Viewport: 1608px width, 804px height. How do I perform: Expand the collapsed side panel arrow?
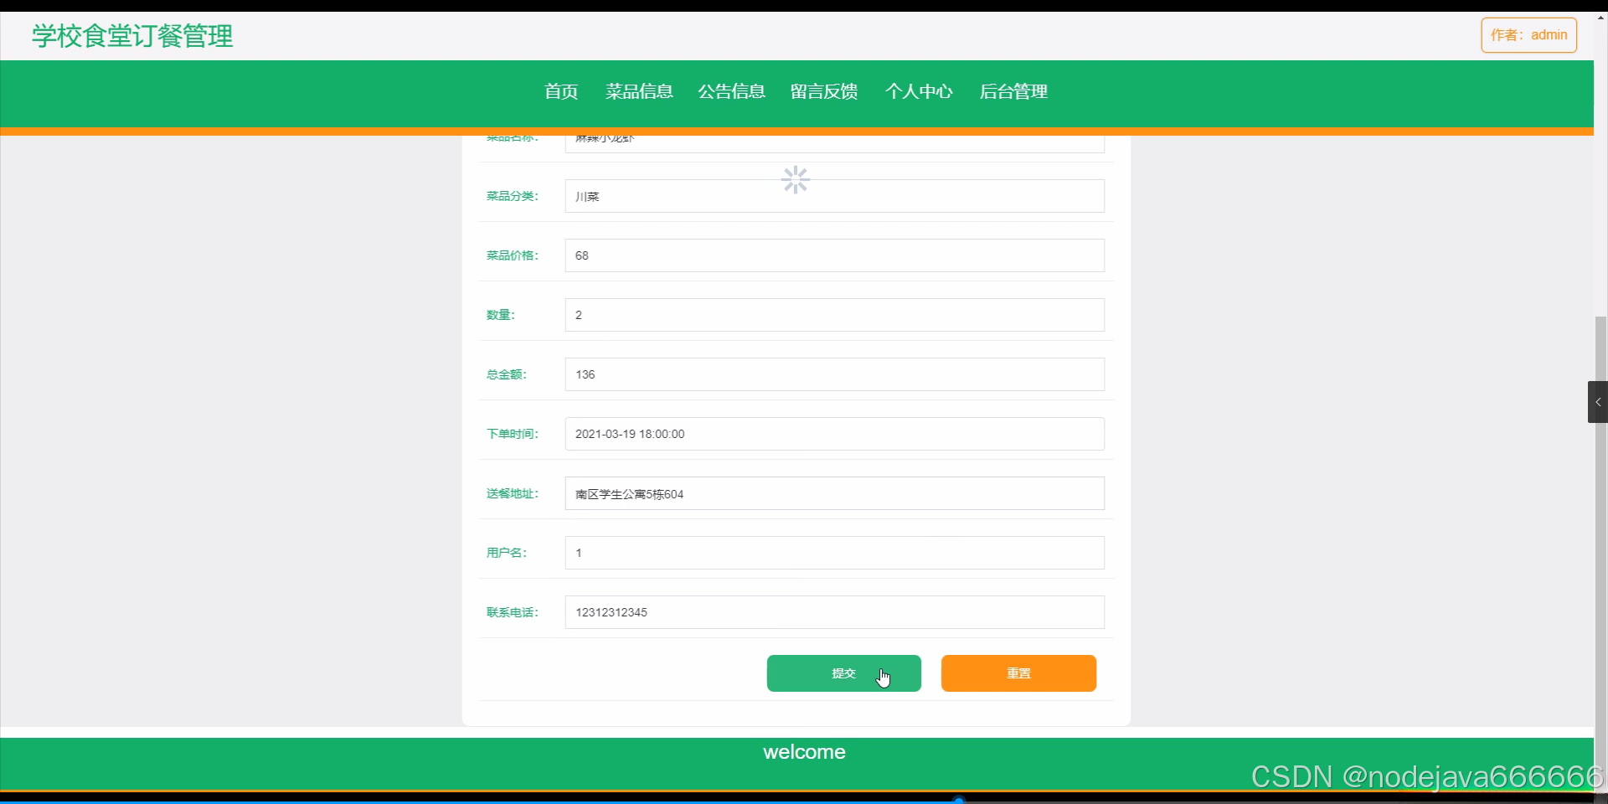coord(1597,402)
